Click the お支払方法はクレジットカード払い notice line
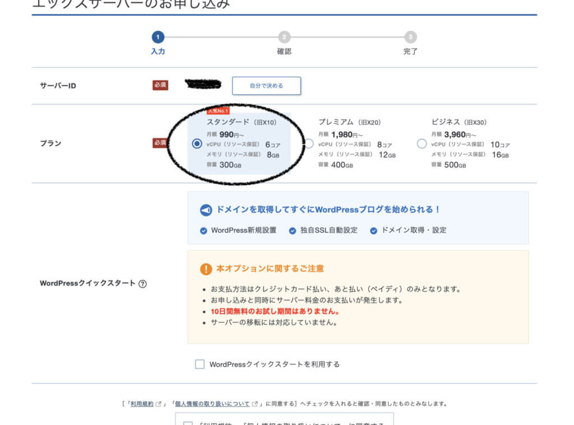The height and width of the screenshot is (425, 574). point(336,289)
